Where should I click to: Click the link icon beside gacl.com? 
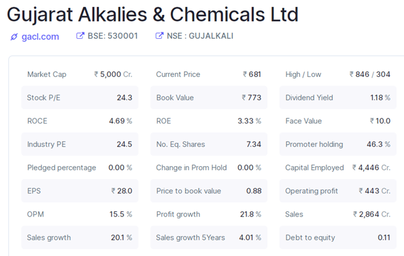point(14,37)
